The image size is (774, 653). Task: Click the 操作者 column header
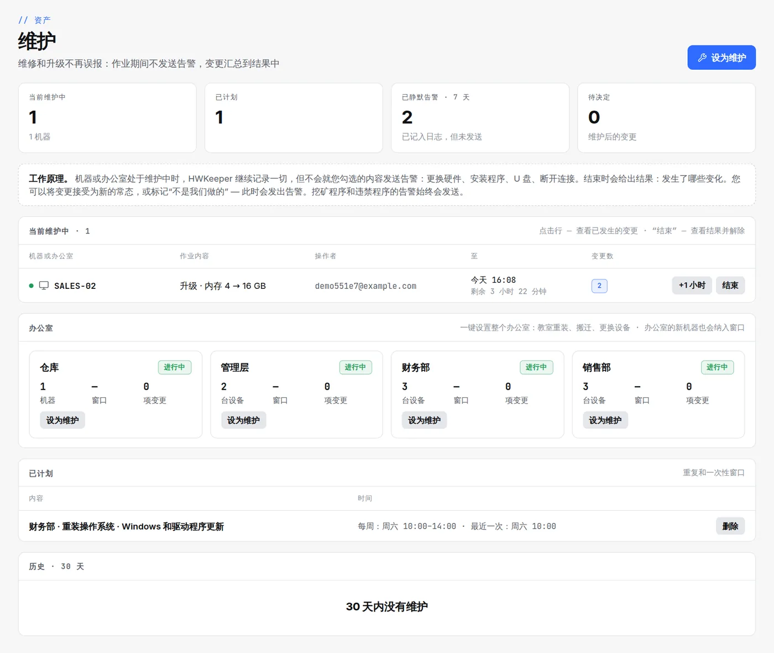[x=326, y=256]
